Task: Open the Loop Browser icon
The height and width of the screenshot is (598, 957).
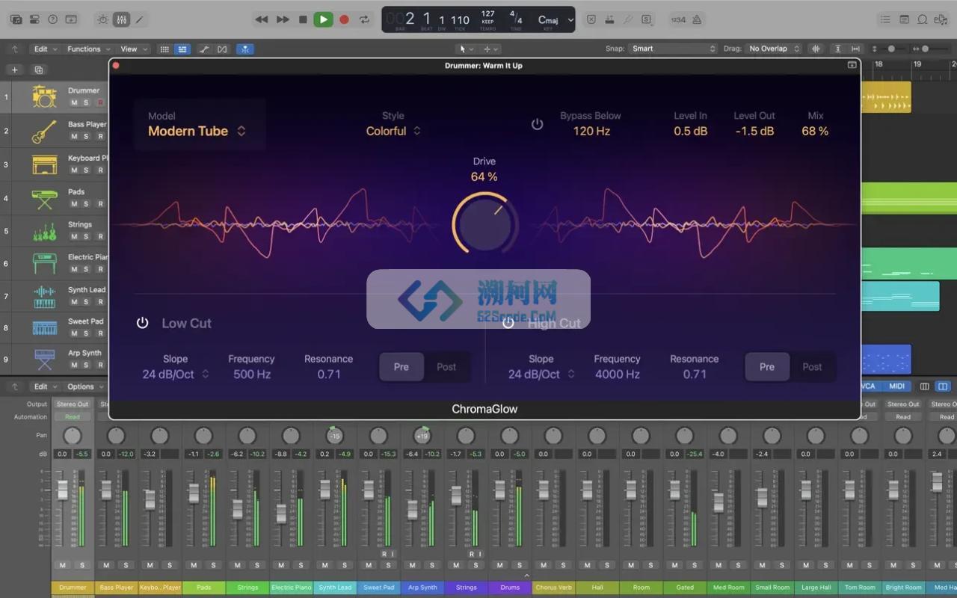Action: (x=923, y=19)
